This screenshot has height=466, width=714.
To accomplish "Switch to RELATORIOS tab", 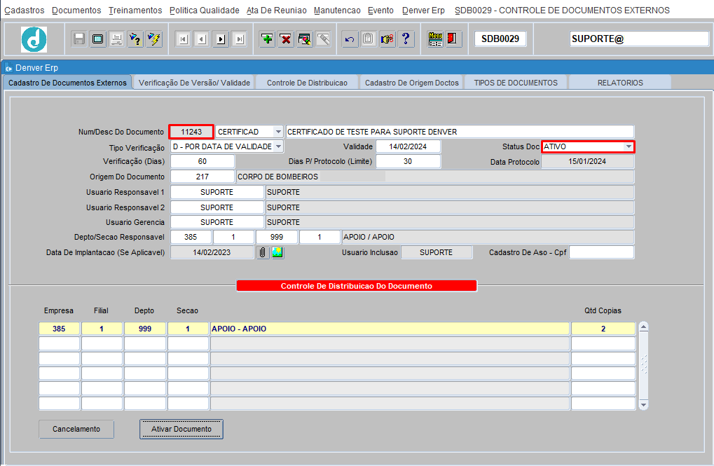I will [620, 83].
